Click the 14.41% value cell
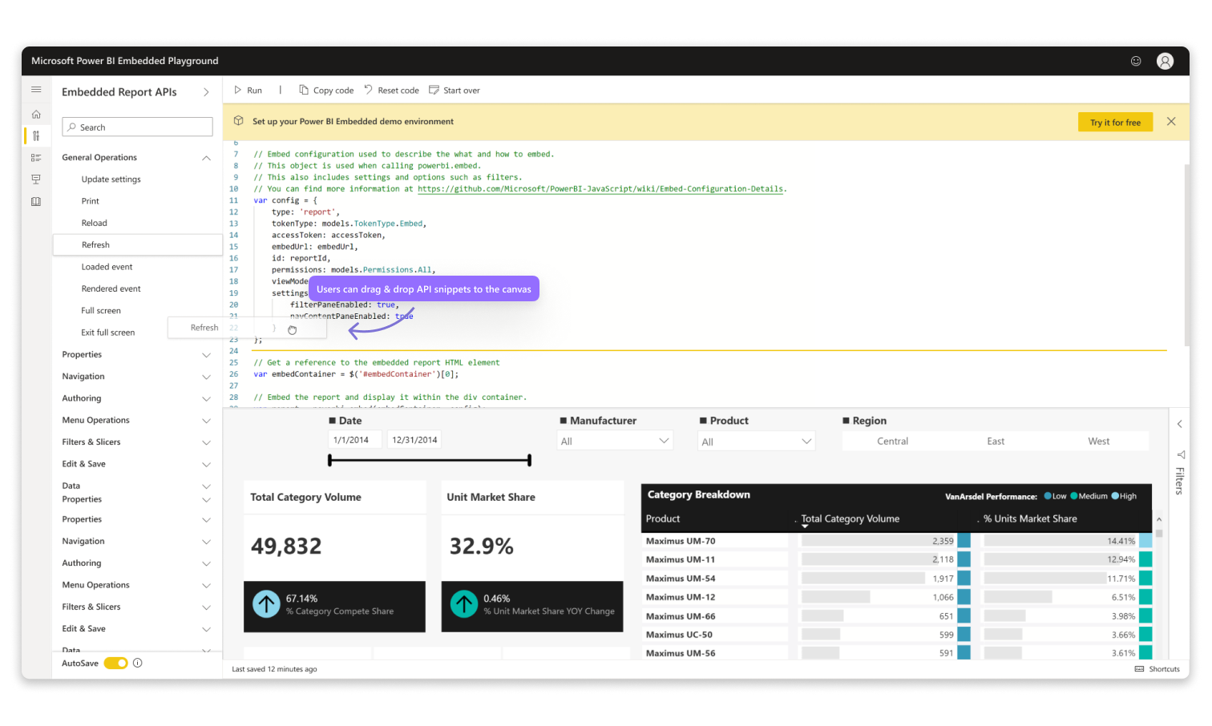1212x726 pixels. [1121, 541]
